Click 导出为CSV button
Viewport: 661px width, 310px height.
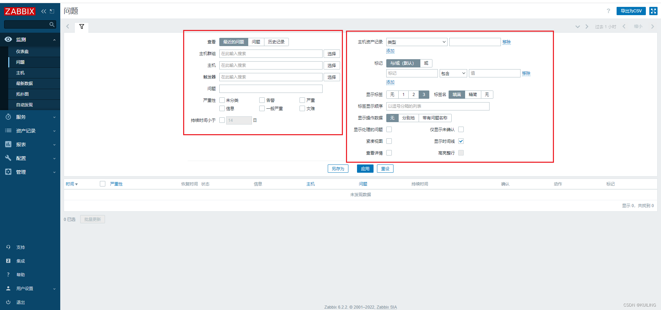631,11
